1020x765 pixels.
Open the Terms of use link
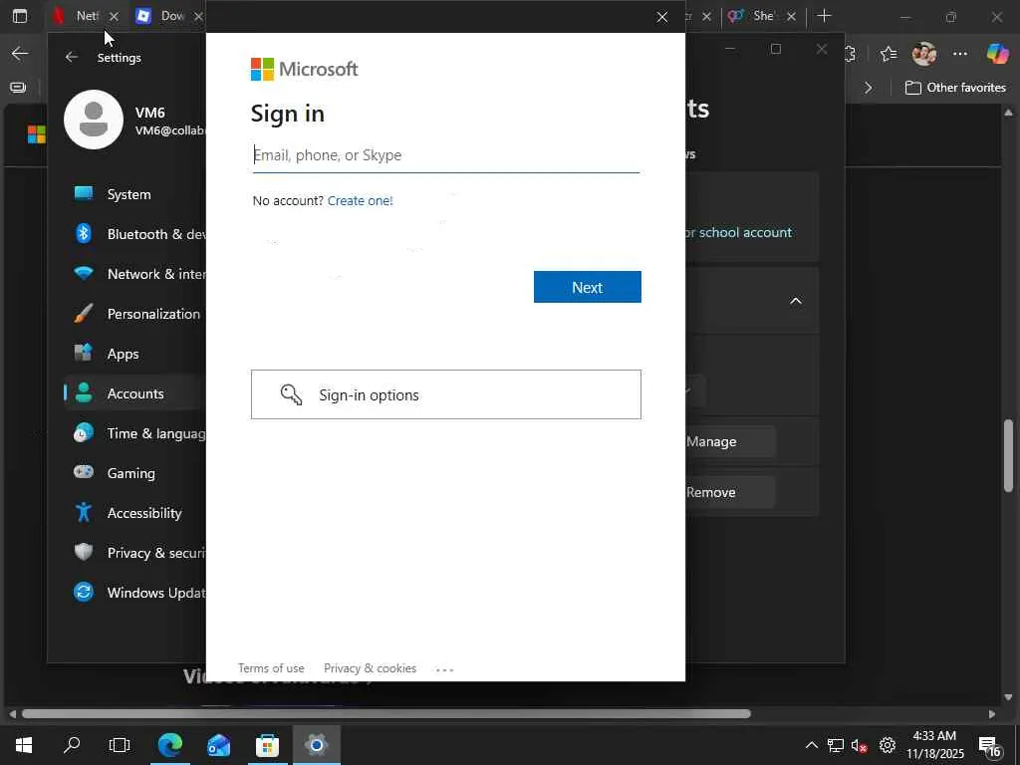(271, 668)
